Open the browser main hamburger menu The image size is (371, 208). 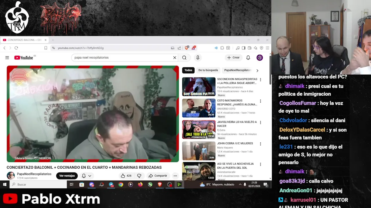tap(267, 48)
